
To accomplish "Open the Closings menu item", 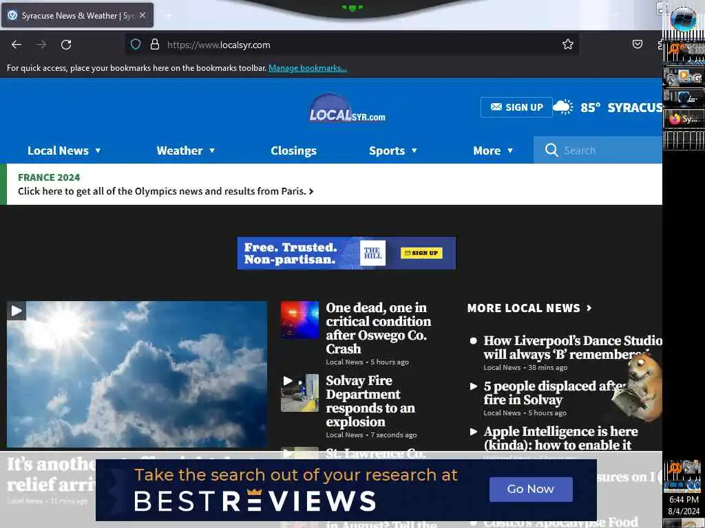I will 293,151.
